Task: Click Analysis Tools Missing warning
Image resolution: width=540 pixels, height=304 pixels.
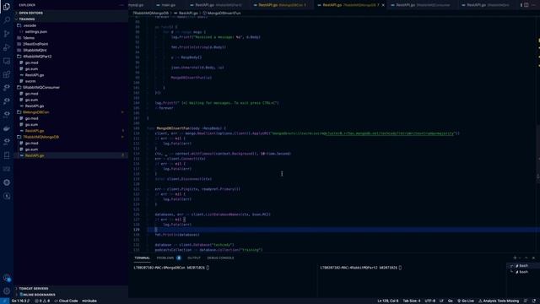Action: pyautogui.click(x=499, y=301)
